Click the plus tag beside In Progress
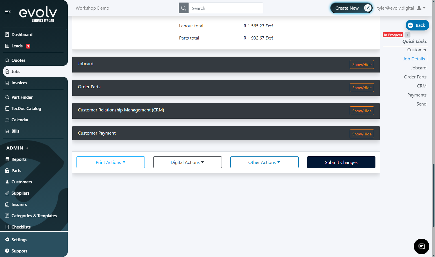Screen dimensions: 435x257 coord(407,35)
